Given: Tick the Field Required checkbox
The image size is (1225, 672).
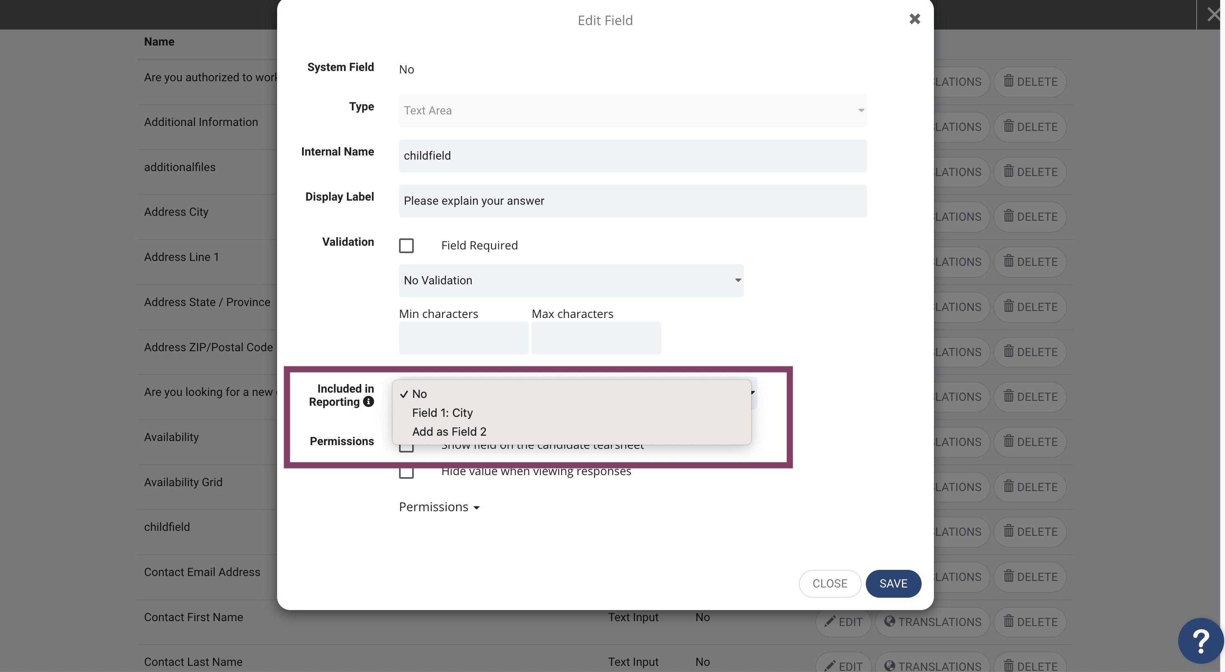Looking at the screenshot, I should pyautogui.click(x=406, y=246).
